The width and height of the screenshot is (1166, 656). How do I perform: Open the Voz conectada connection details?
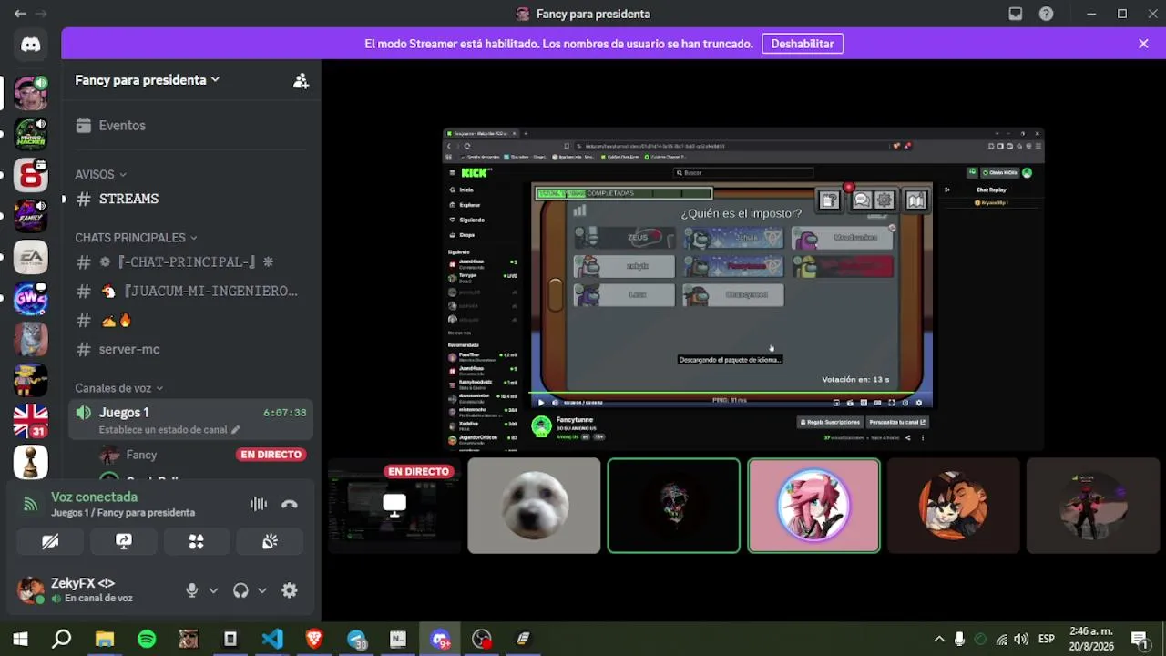point(95,497)
